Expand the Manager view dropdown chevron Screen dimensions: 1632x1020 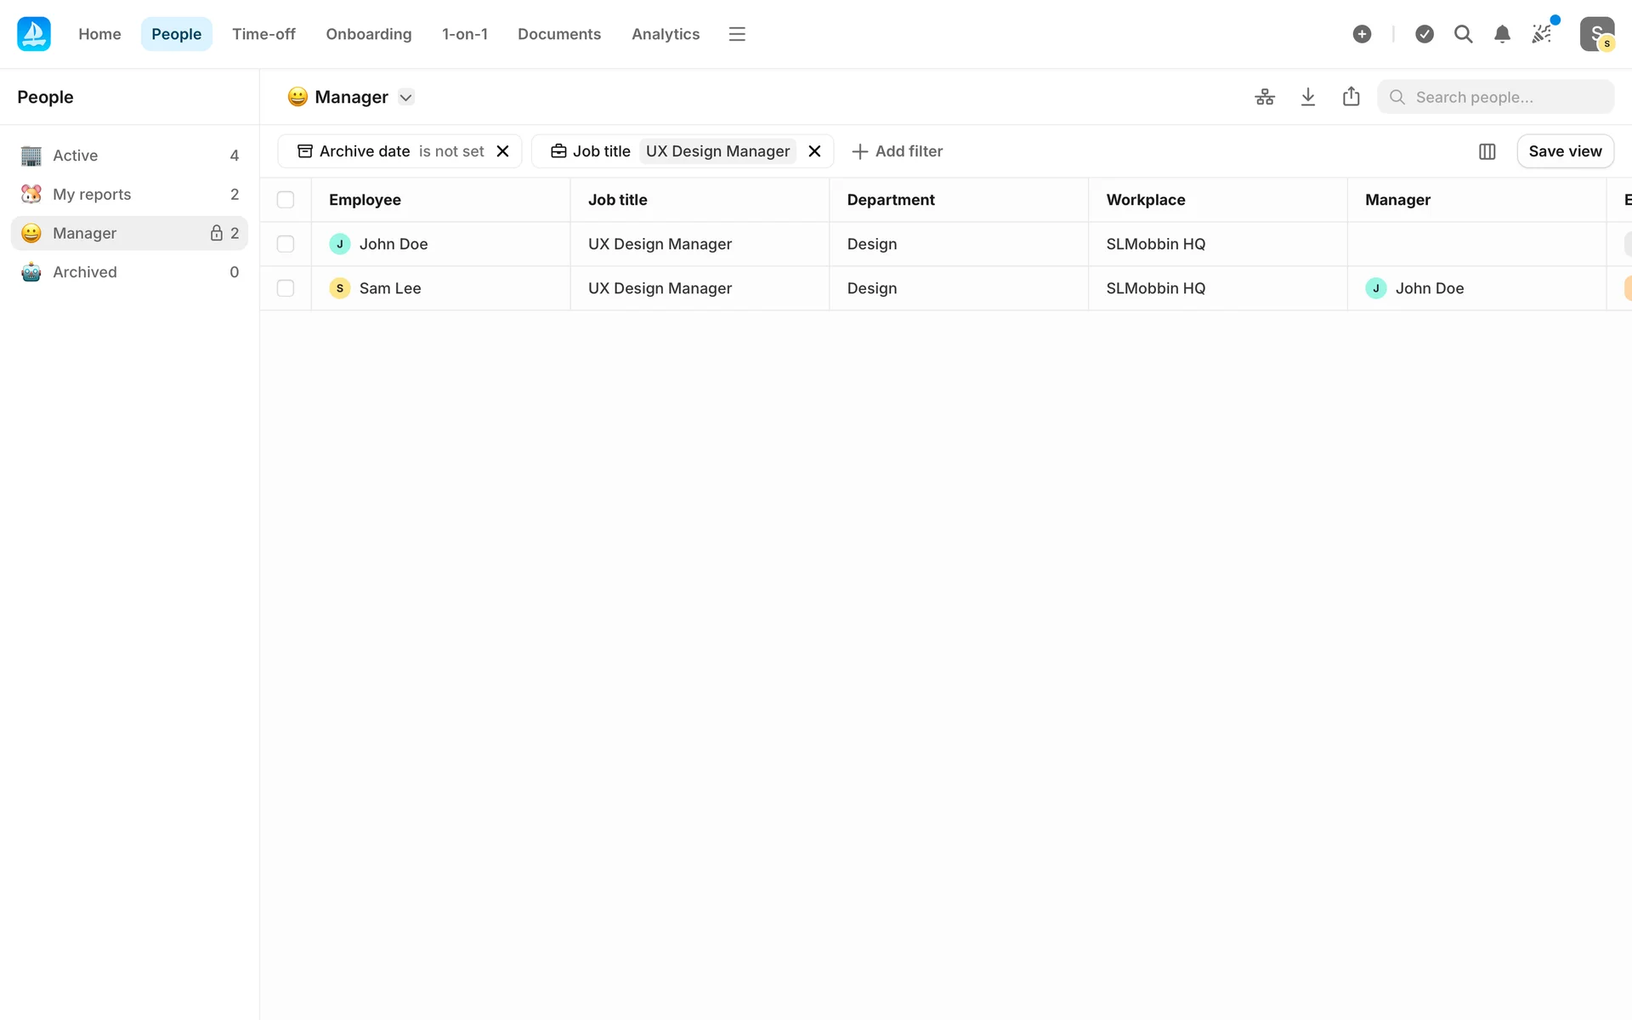point(406,97)
